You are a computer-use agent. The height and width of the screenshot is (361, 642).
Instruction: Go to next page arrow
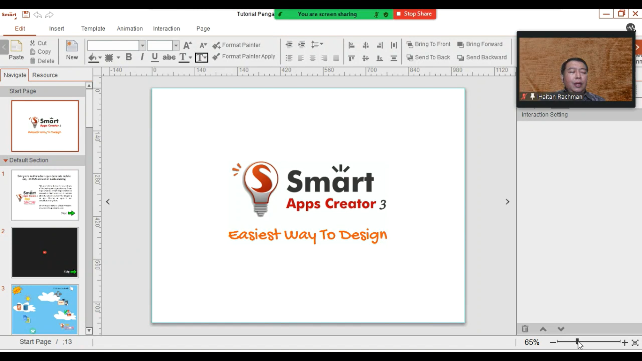coord(507,202)
